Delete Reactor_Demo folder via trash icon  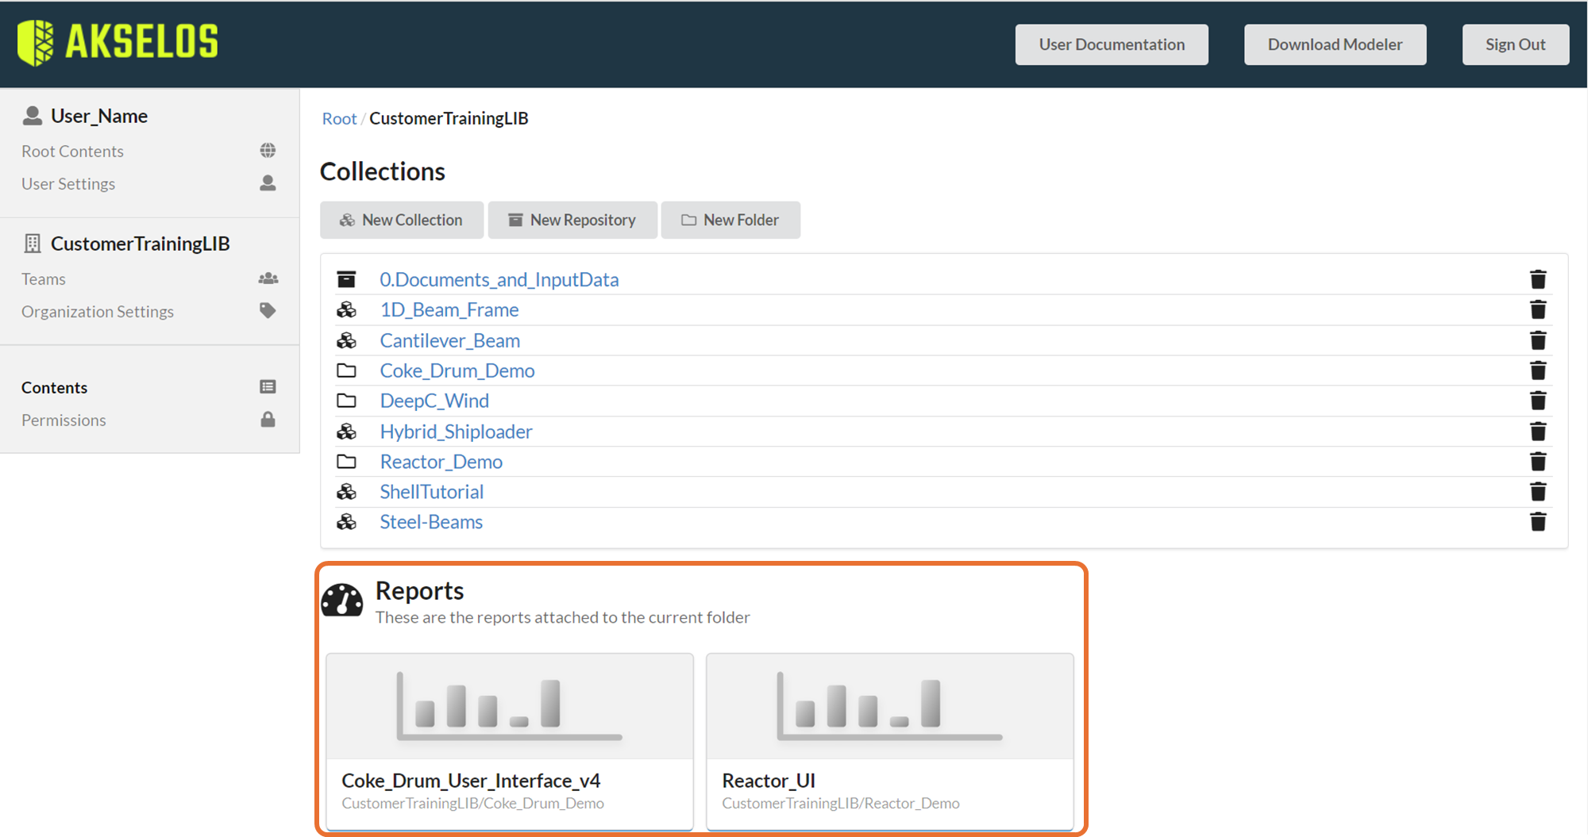[x=1538, y=462]
